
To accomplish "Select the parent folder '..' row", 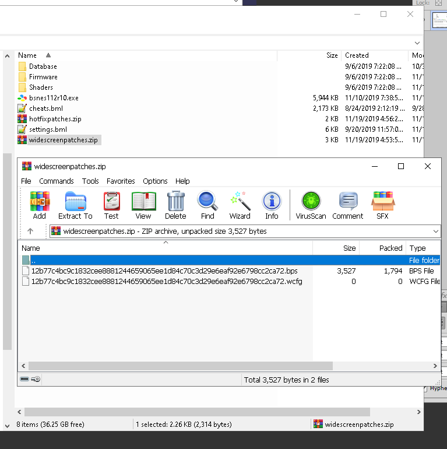I will [x=231, y=260].
